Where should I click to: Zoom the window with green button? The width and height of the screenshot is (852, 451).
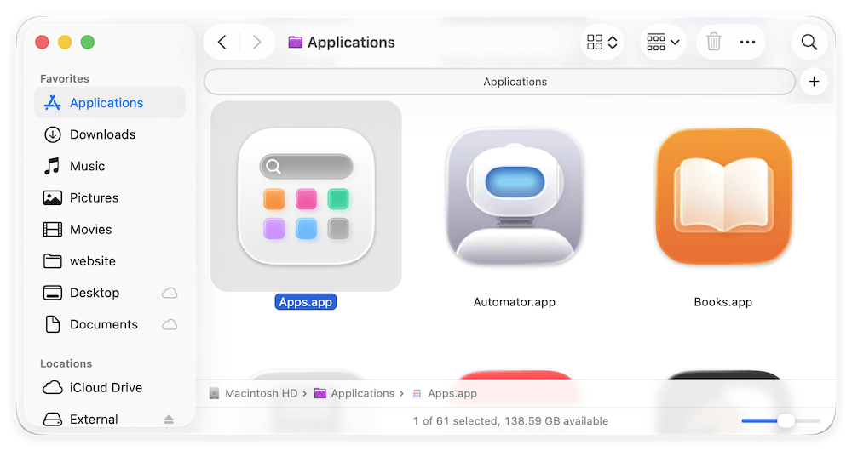88,42
